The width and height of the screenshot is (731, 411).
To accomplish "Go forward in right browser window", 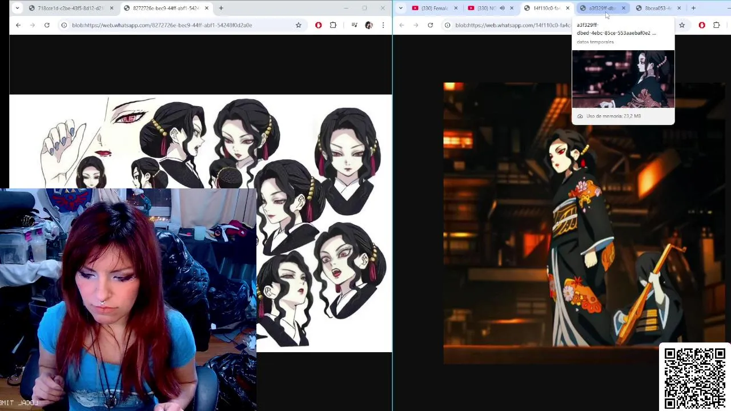I will point(416,25).
